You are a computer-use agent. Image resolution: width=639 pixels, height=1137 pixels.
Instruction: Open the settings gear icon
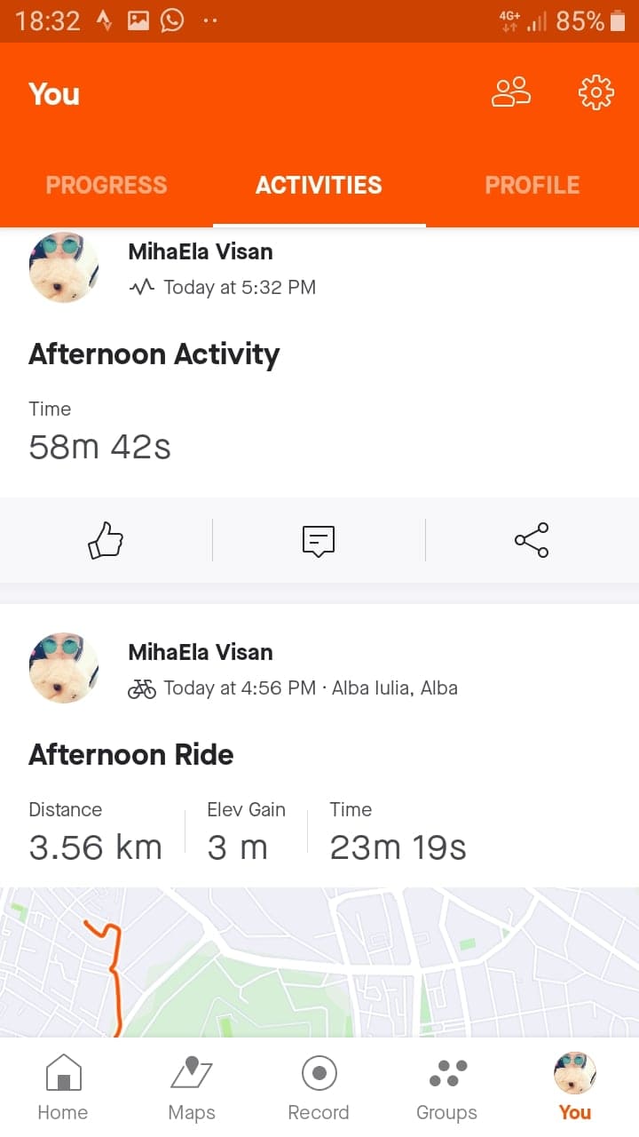tap(596, 92)
